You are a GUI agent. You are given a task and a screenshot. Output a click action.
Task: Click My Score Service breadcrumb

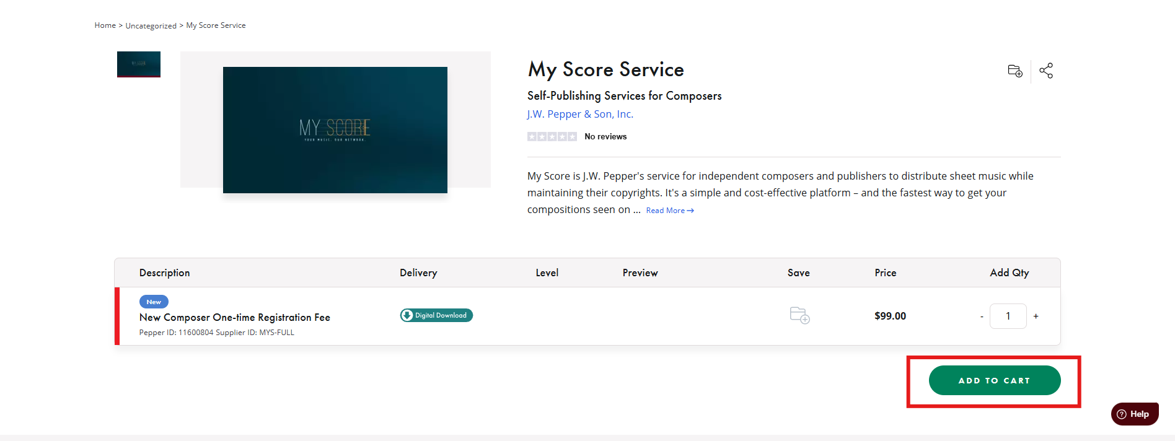[216, 25]
